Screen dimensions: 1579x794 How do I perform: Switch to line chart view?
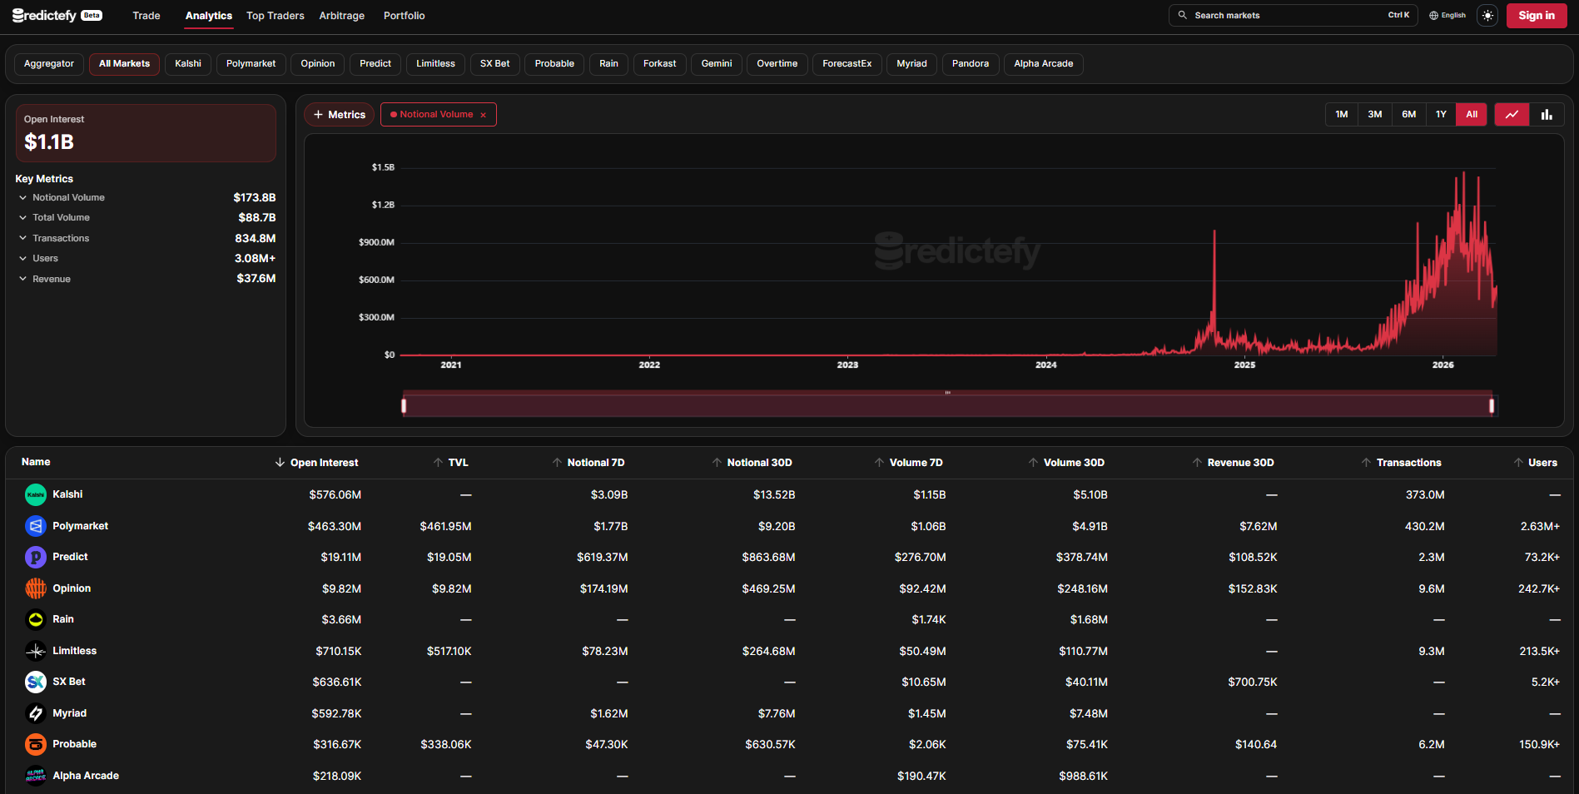pyautogui.click(x=1512, y=115)
